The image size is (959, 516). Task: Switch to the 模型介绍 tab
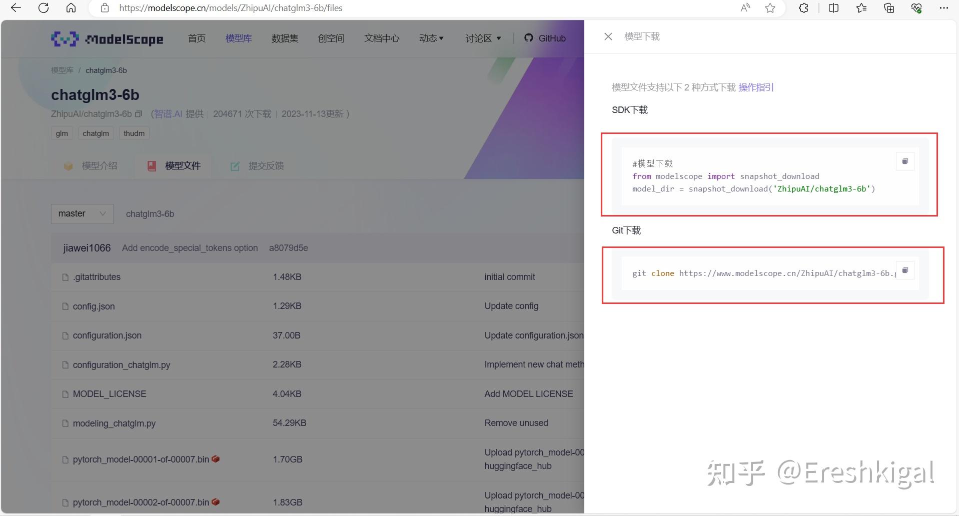pyautogui.click(x=99, y=165)
